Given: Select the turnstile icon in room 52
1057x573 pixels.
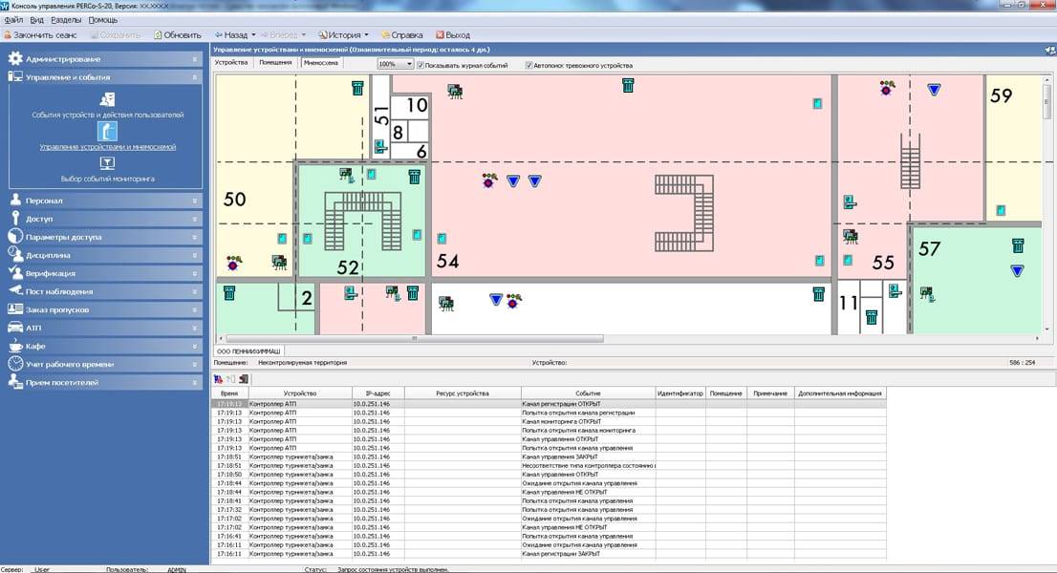Looking at the screenshot, I should point(414,176).
